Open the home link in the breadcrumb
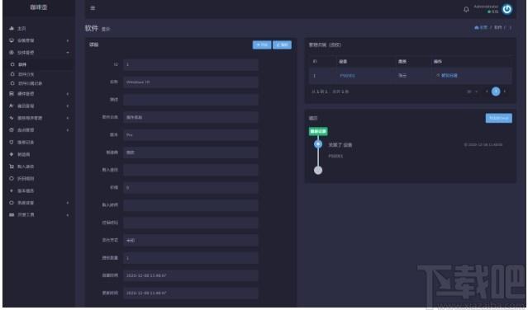528x310 pixels. (x=481, y=27)
